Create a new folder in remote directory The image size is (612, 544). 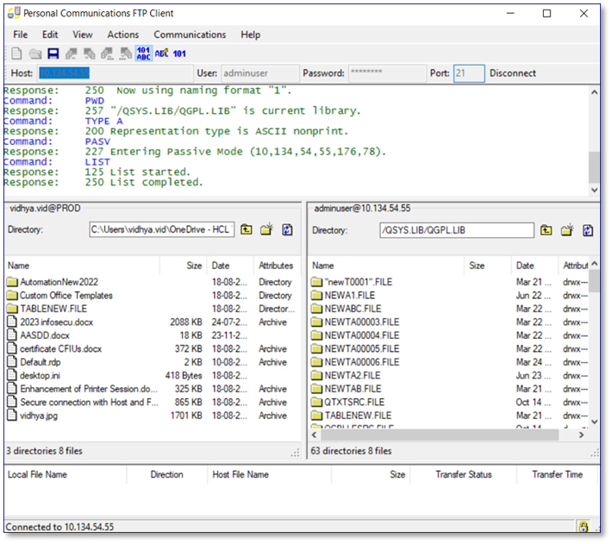[x=566, y=230]
